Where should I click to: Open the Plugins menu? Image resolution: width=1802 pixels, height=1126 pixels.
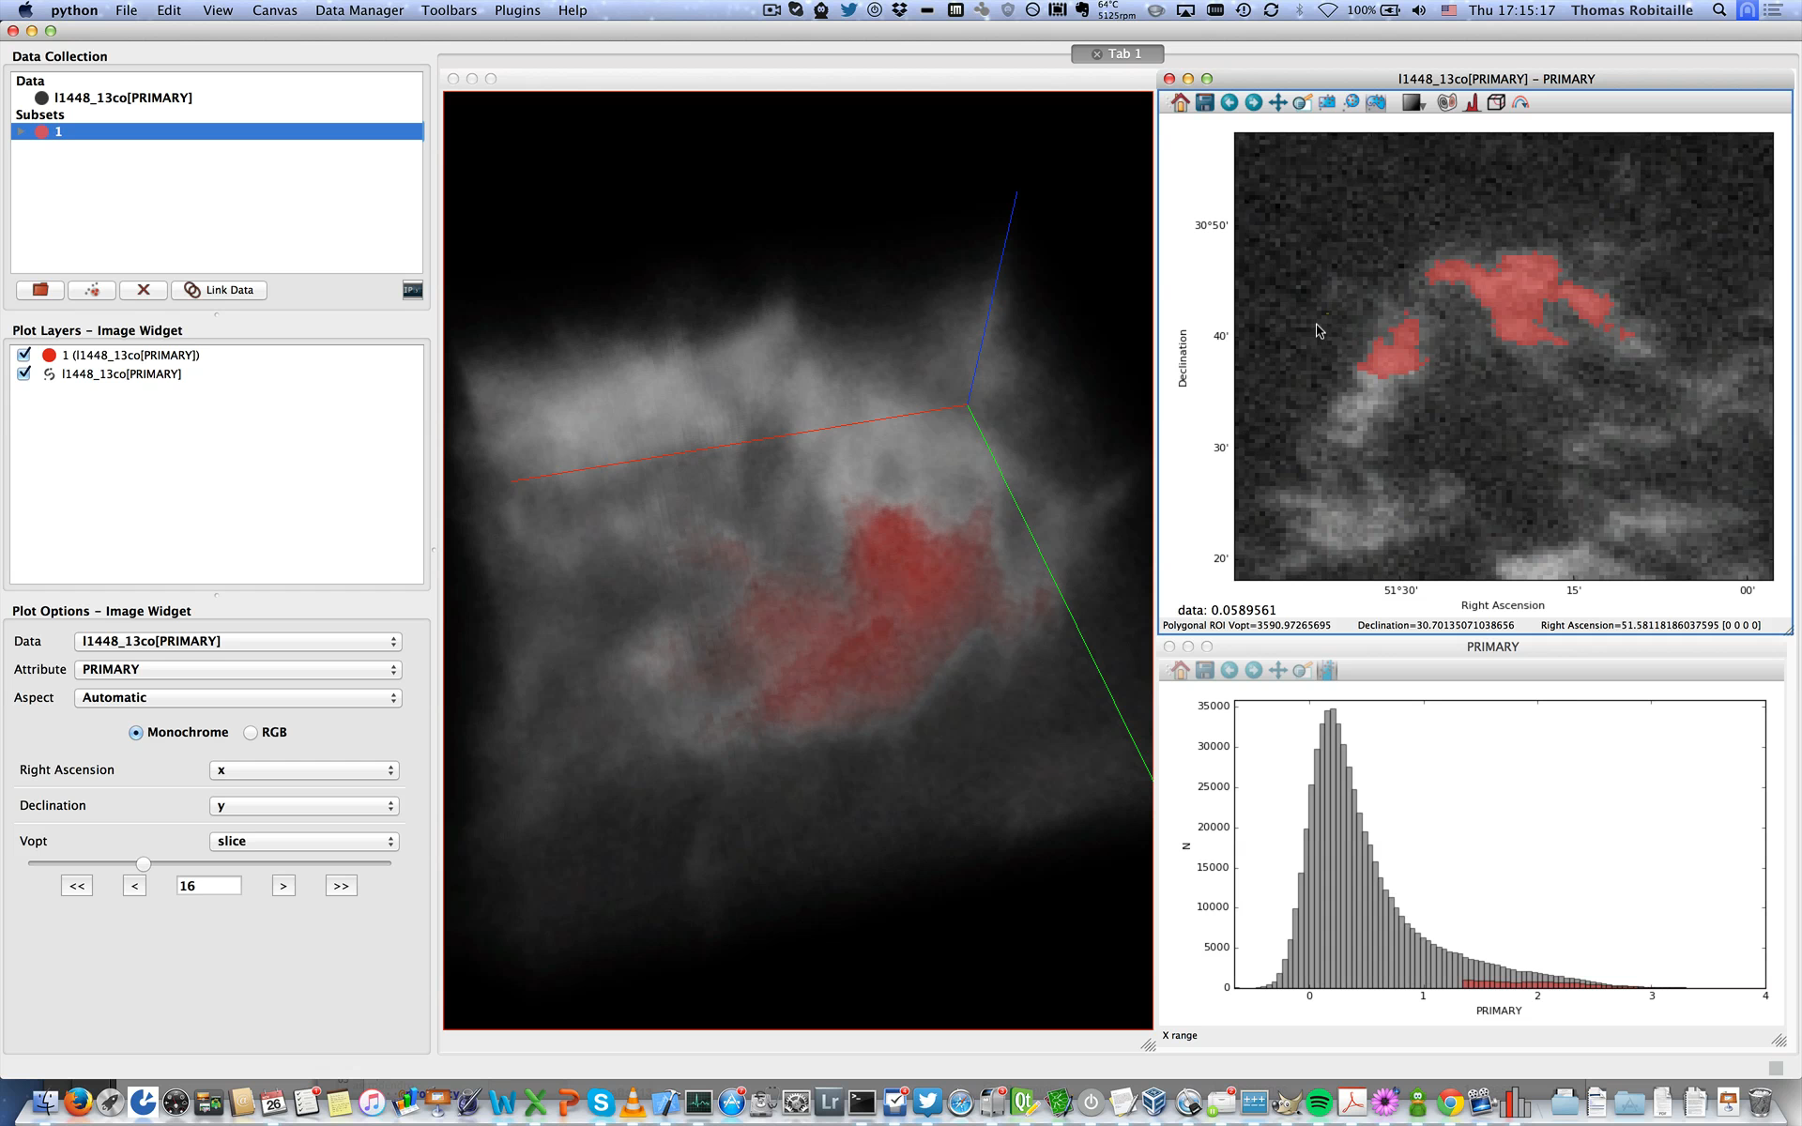517,10
